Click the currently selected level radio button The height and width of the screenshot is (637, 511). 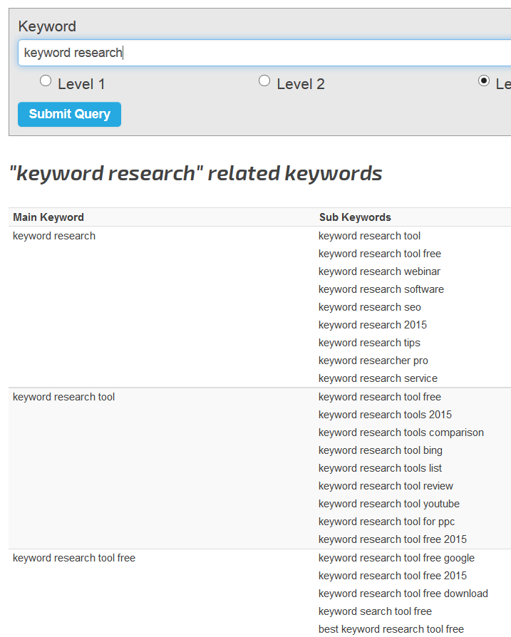[x=484, y=81]
